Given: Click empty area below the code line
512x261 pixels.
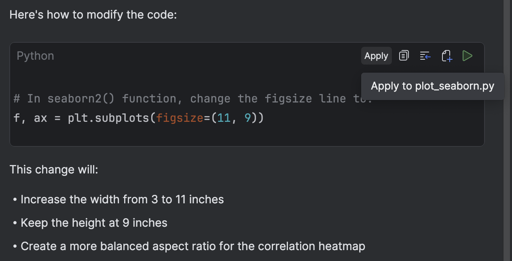Looking at the screenshot, I should click(x=243, y=136).
